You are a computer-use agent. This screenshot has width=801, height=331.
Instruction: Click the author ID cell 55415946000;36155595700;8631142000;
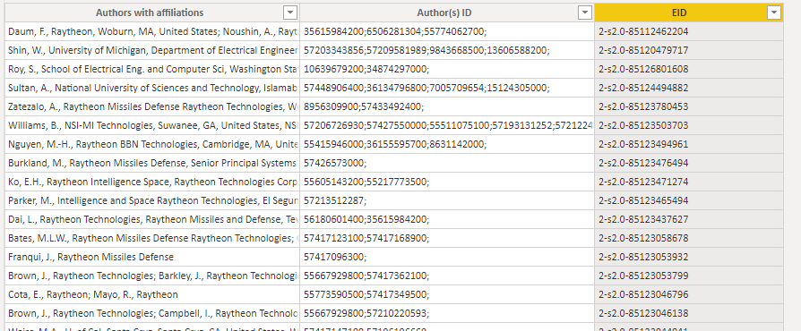pos(447,144)
